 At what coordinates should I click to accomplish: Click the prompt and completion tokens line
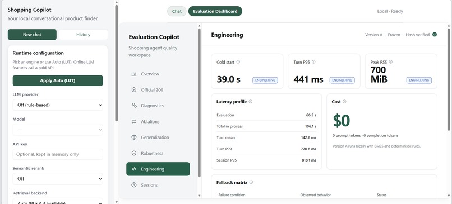[365, 136]
